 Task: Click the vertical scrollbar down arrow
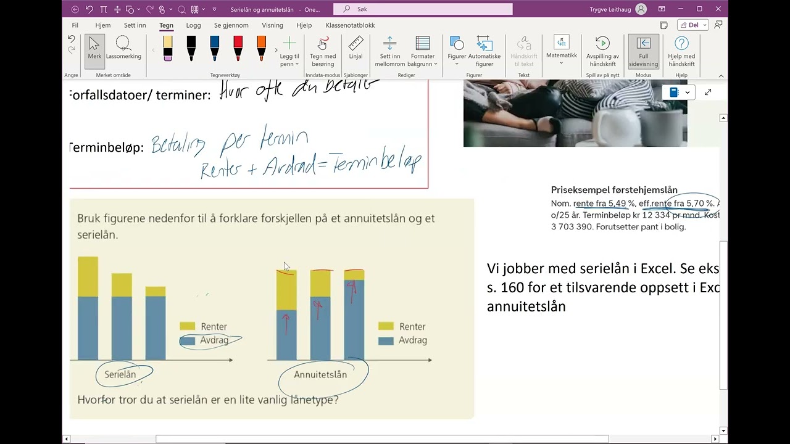tap(724, 430)
